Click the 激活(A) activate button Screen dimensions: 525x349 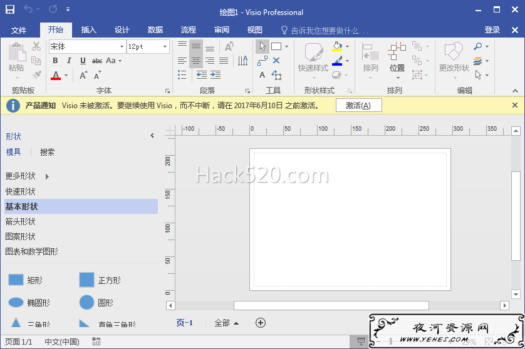(358, 105)
